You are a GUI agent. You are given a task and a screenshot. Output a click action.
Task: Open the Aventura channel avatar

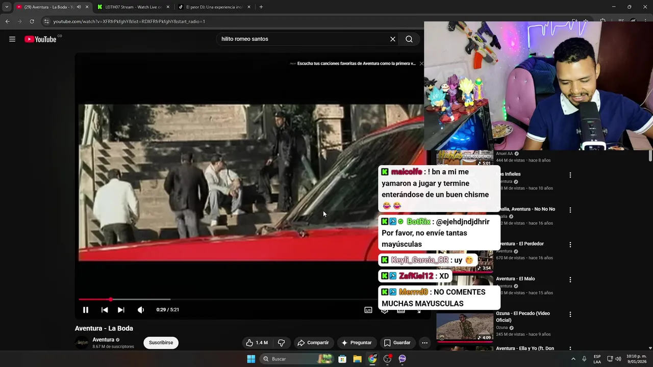pyautogui.click(x=82, y=343)
